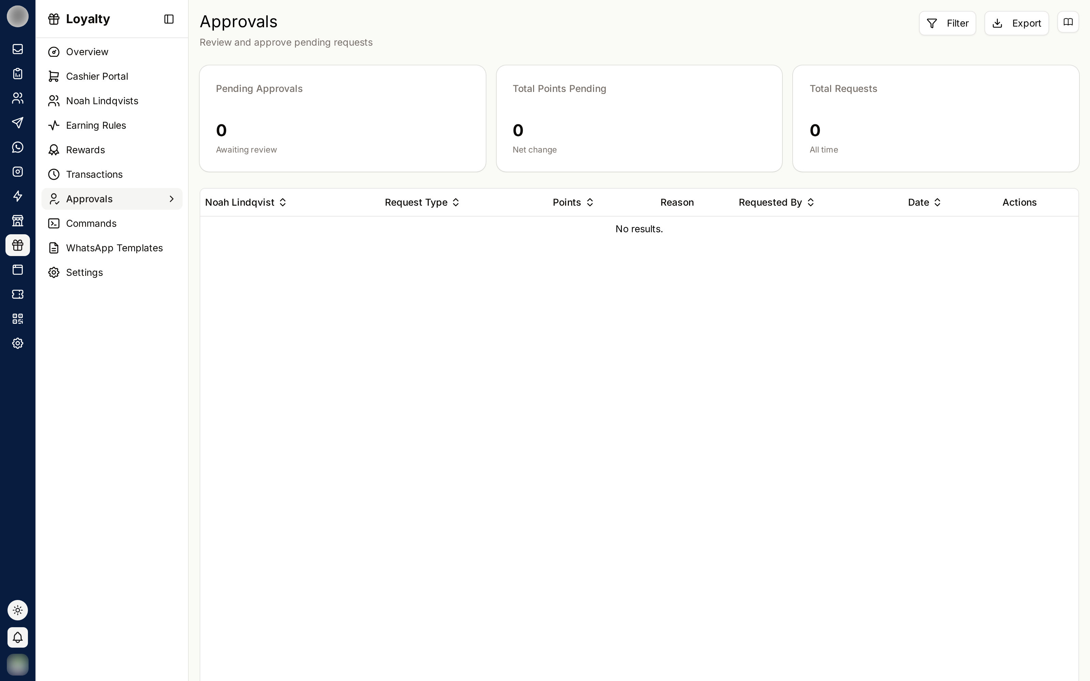Click the Actions column header
The height and width of the screenshot is (681, 1090).
1019,202
